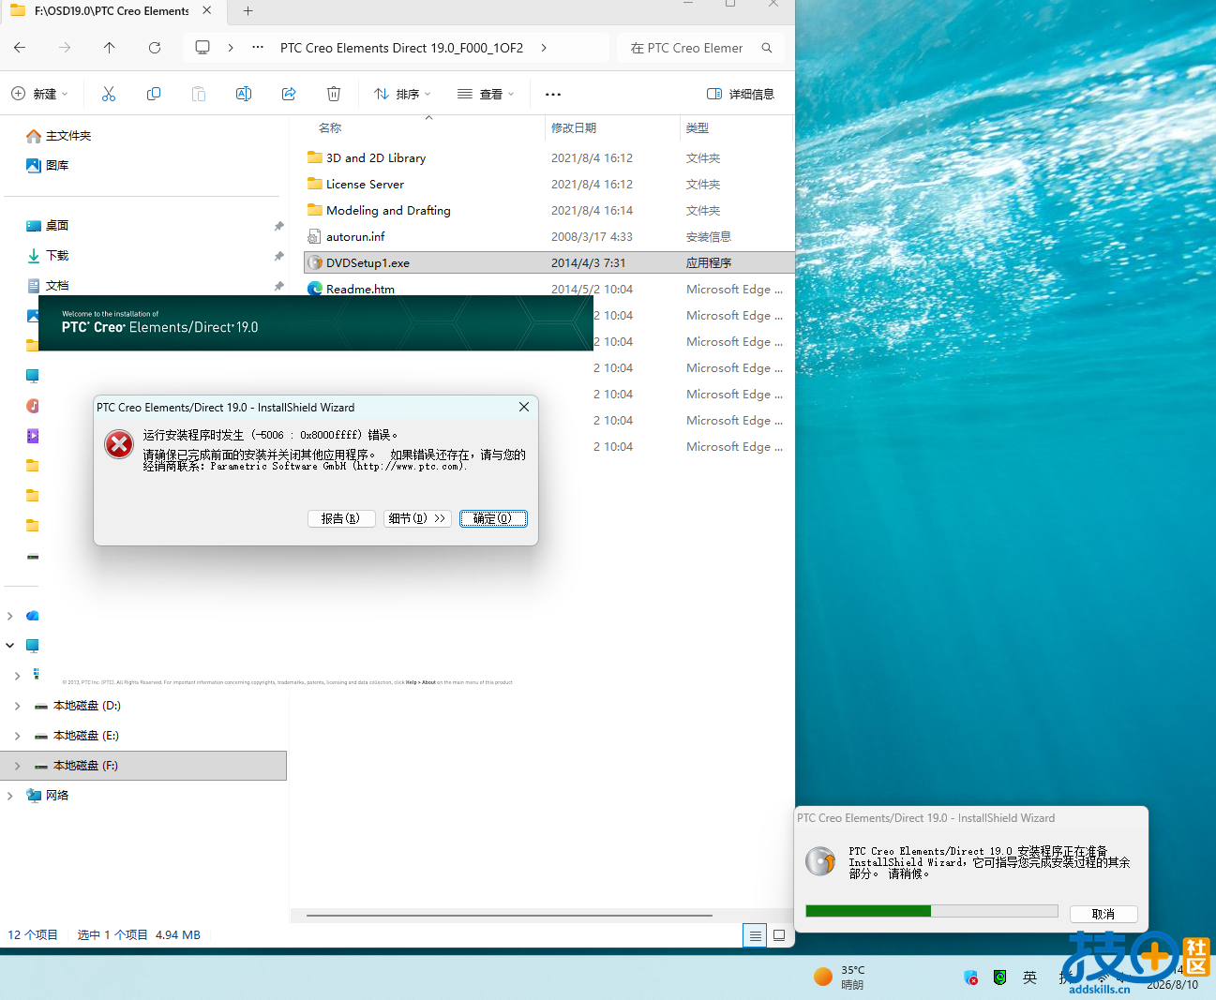Click the Paste icon in Explorer's toolbar
The height and width of the screenshot is (1000, 1216).
tap(199, 94)
